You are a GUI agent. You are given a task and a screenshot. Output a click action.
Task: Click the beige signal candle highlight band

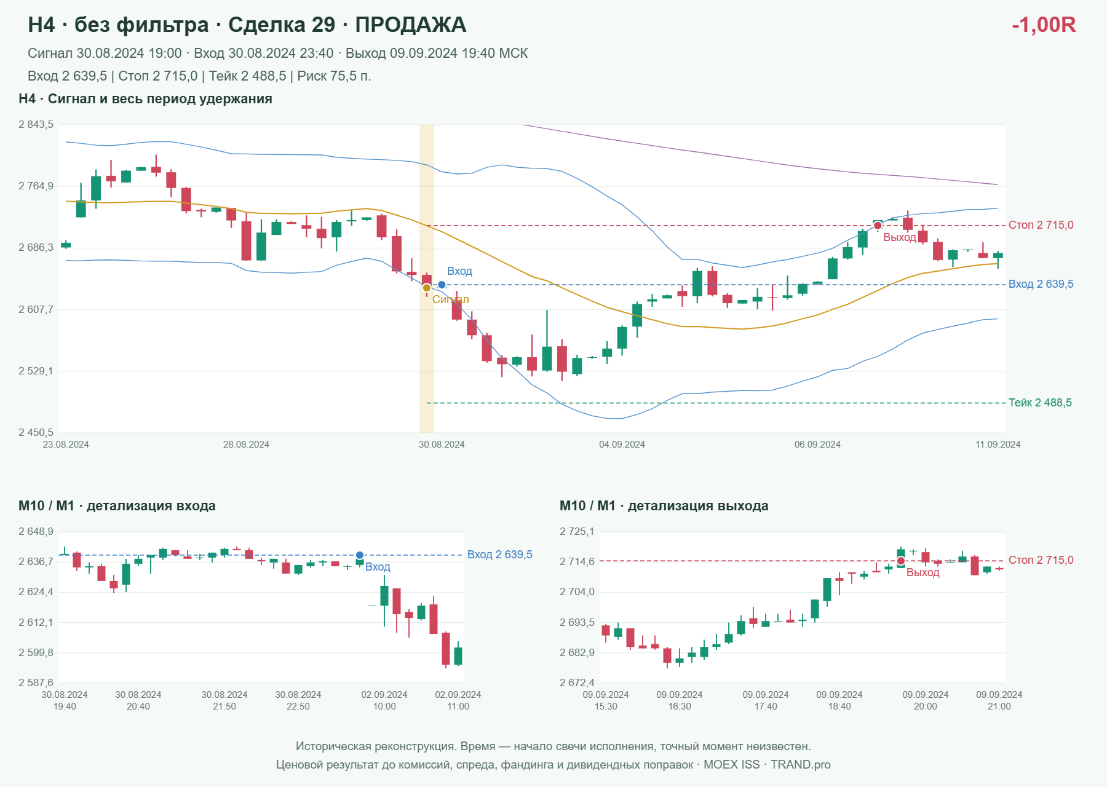point(427,279)
